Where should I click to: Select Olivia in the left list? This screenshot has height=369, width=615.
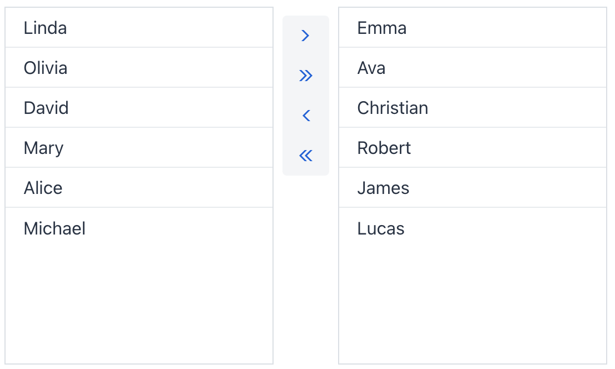point(46,68)
